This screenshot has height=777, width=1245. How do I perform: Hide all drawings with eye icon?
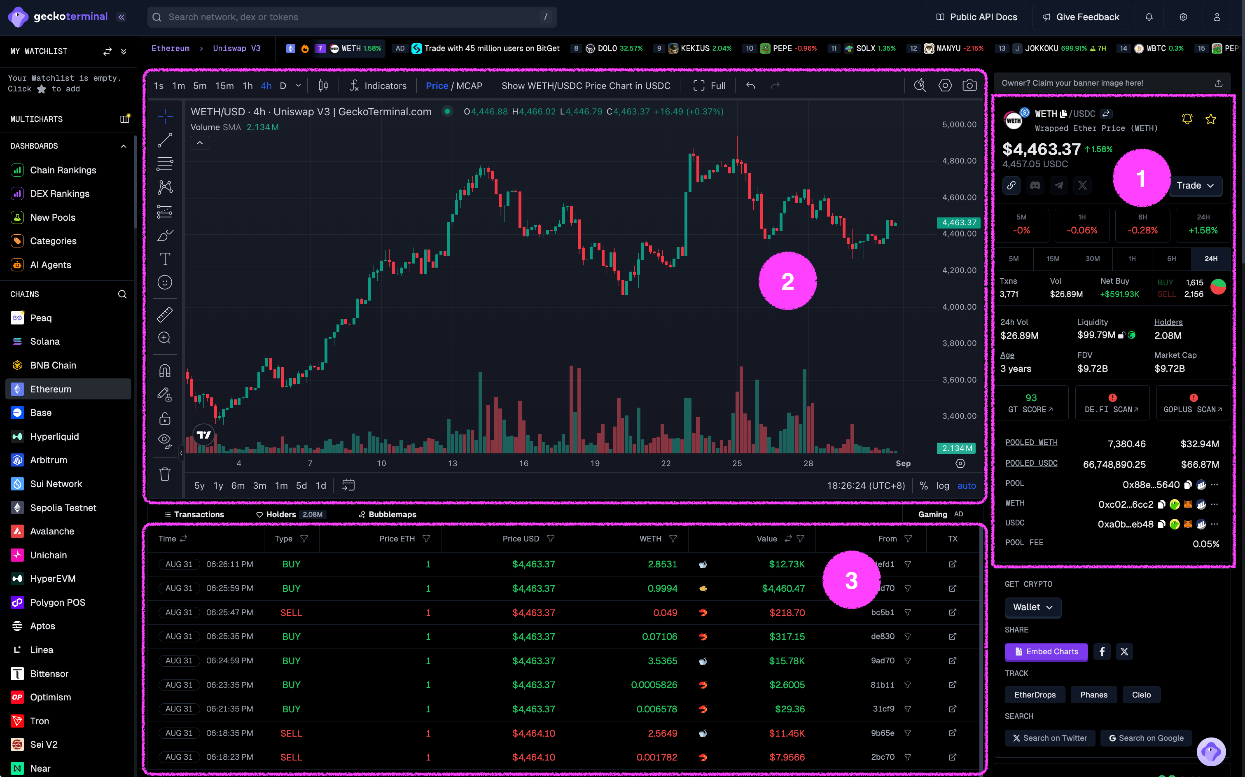coord(165,441)
